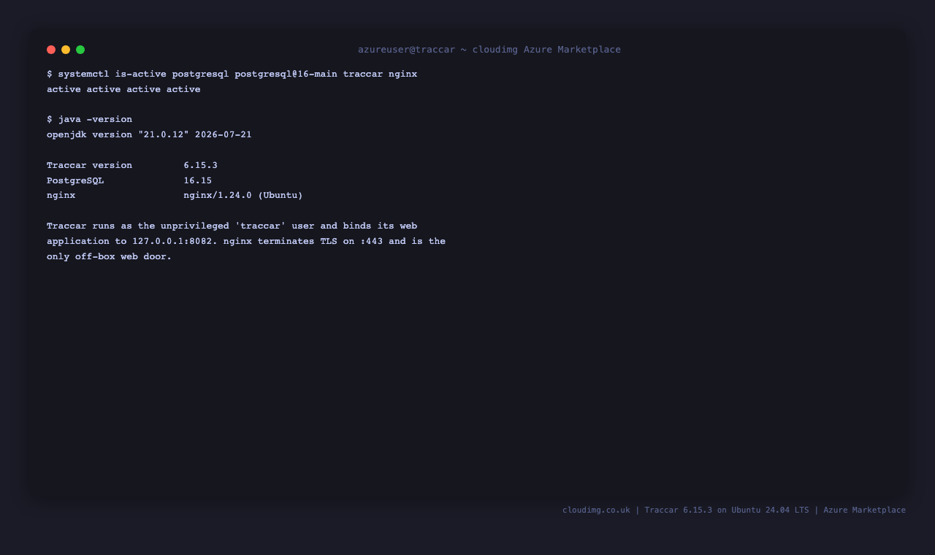This screenshot has width=935, height=555.
Task: Click the red close window dot
Action: (51, 50)
